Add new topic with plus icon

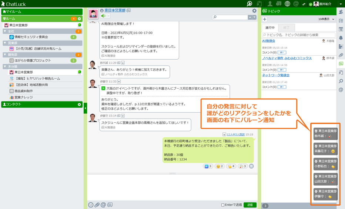(265, 19)
